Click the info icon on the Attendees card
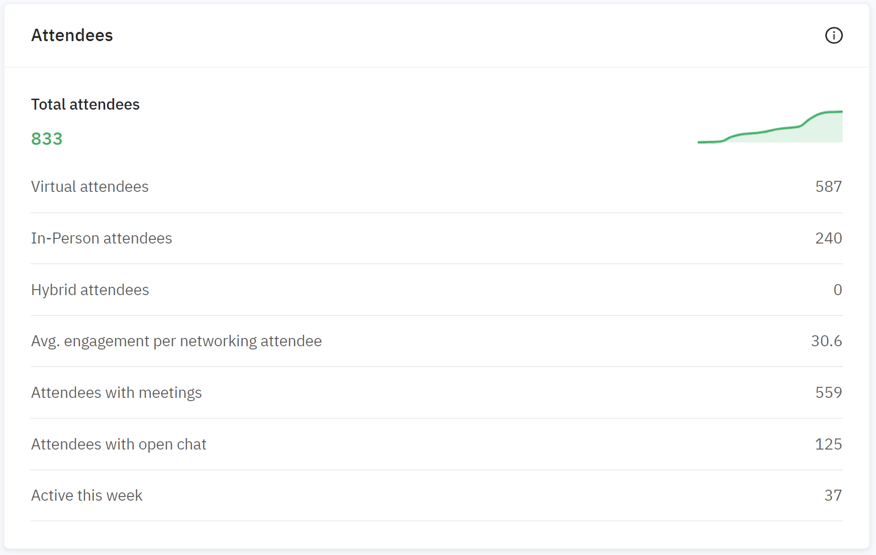Viewport: 876px width, 555px height. point(833,35)
